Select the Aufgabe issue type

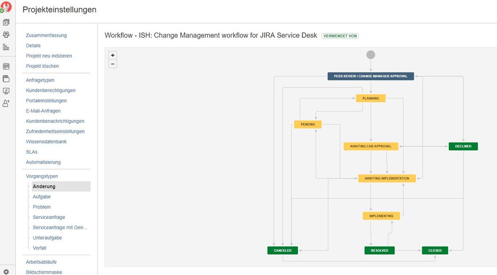(41, 197)
